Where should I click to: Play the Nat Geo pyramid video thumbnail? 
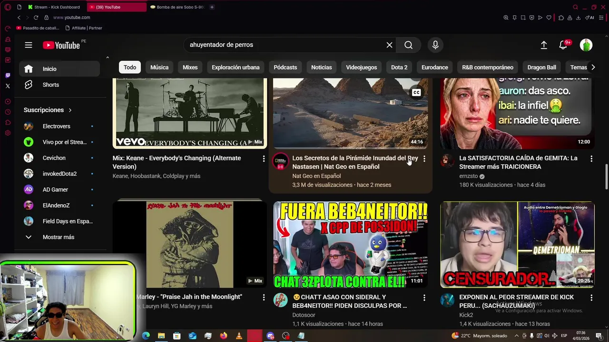(x=350, y=113)
